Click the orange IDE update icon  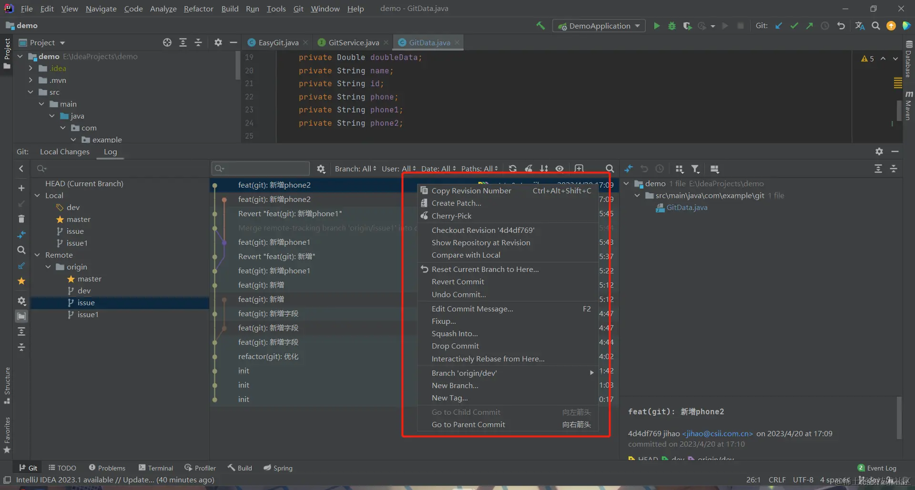tap(891, 26)
